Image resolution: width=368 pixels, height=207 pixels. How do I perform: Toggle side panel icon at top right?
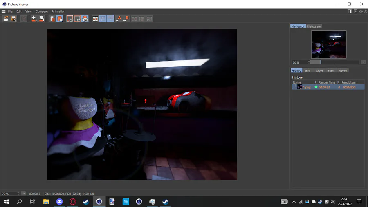click(350, 11)
